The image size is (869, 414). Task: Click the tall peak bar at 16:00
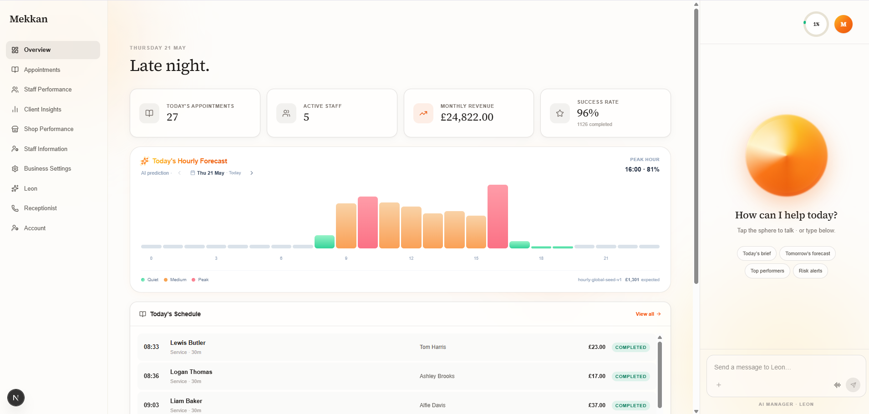click(x=498, y=217)
